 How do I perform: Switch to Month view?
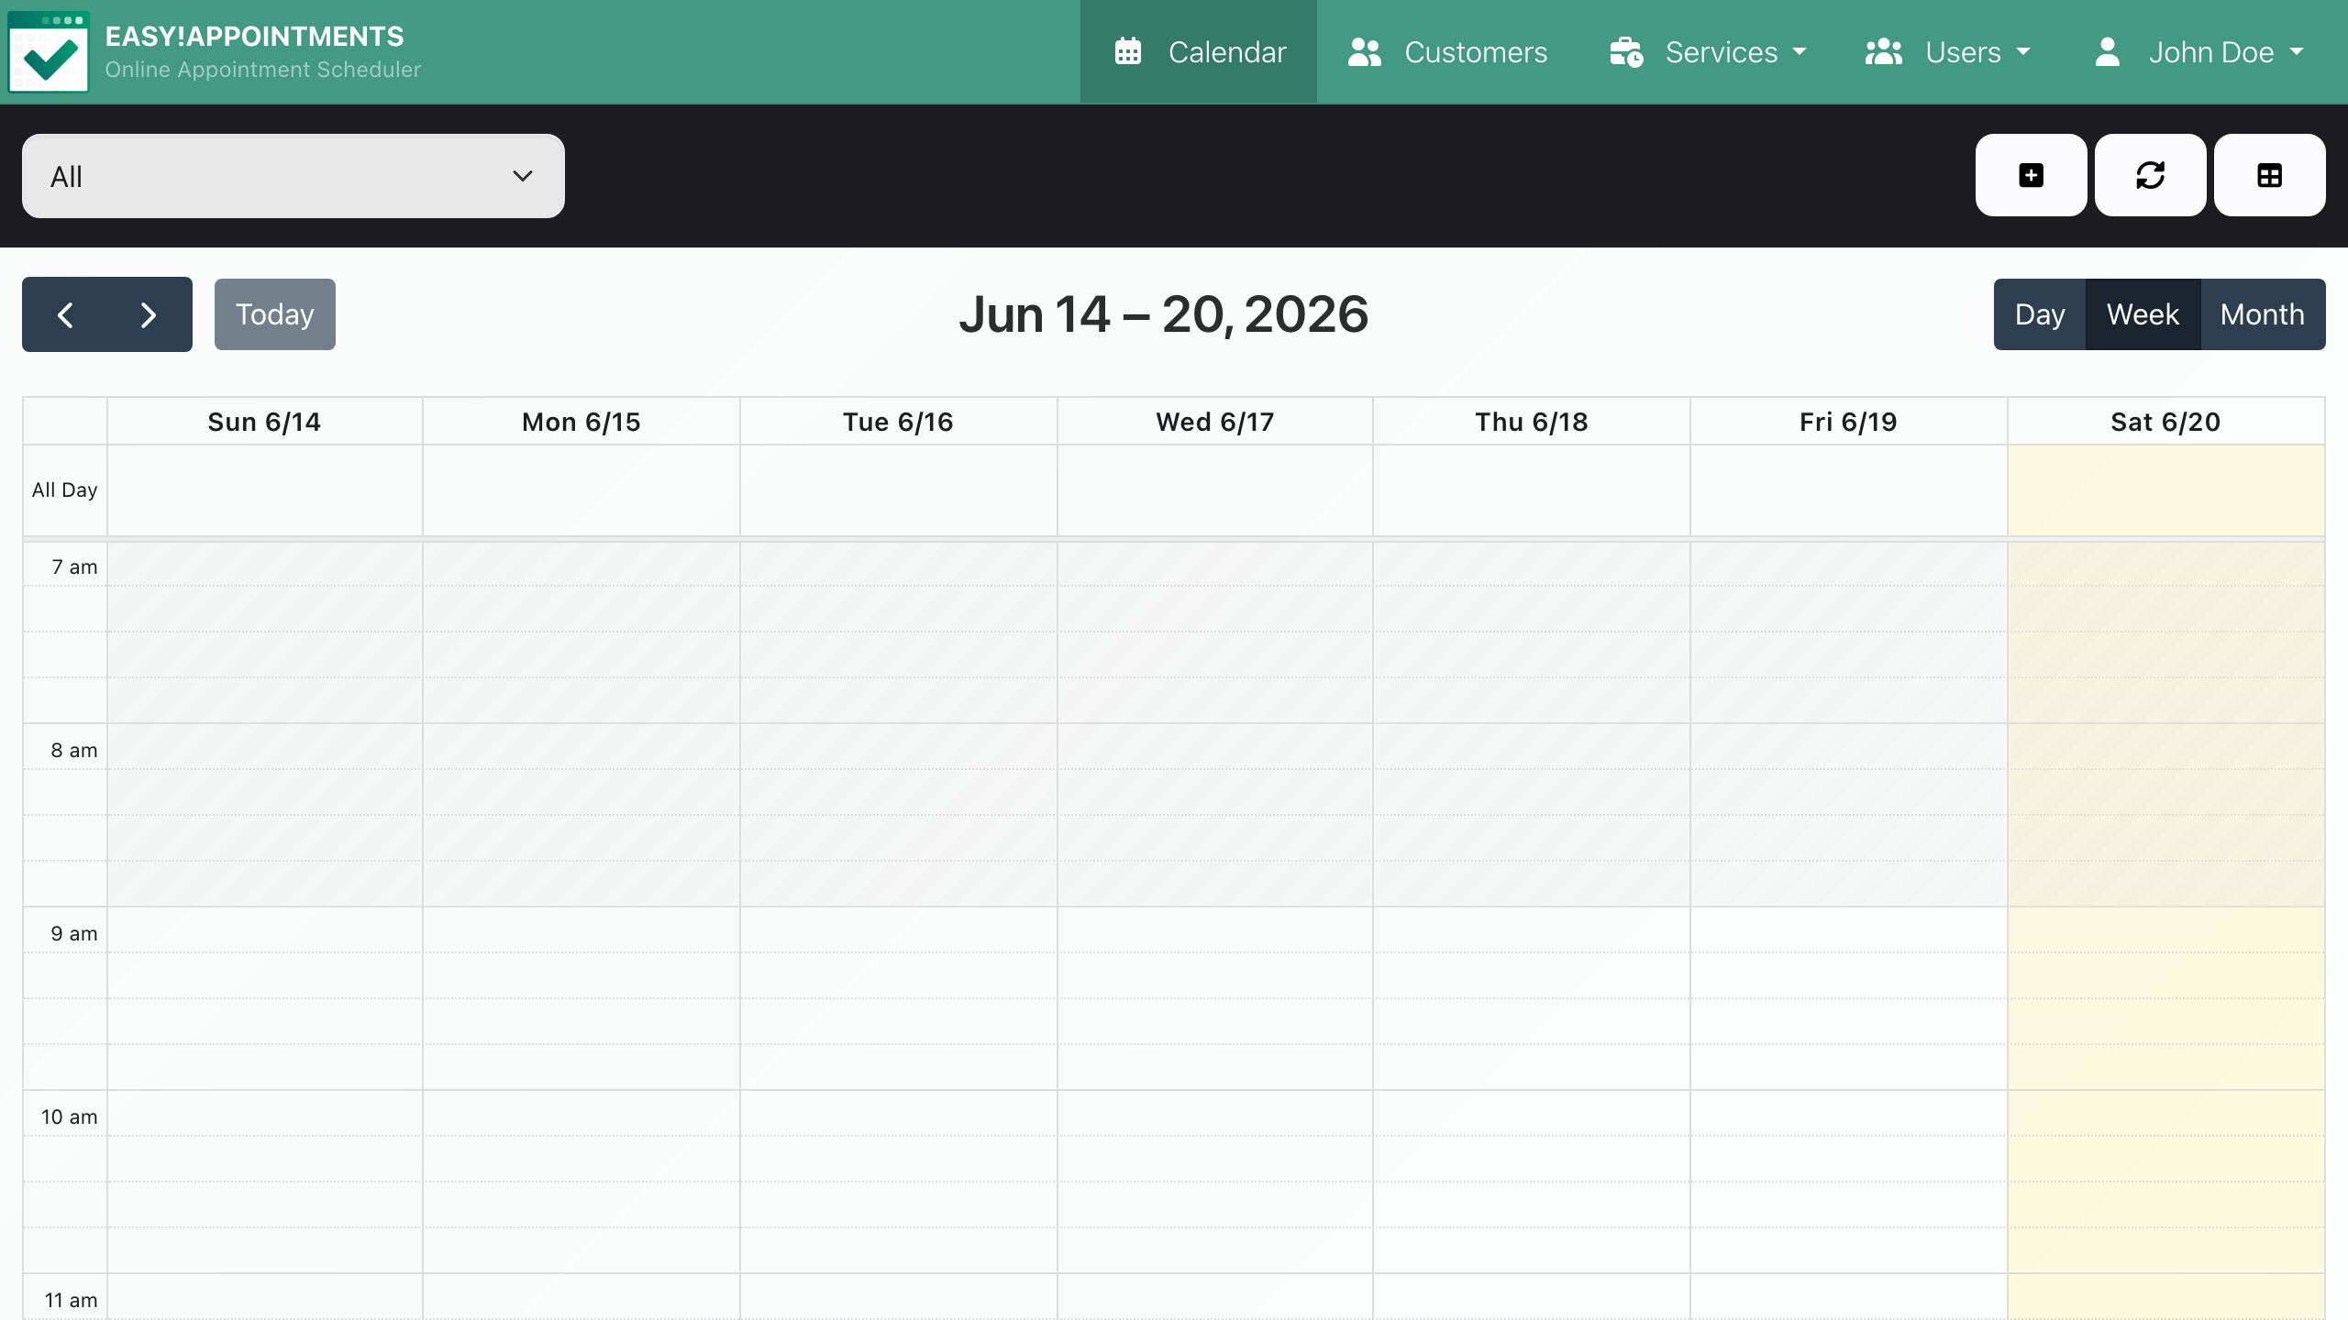click(x=2263, y=314)
